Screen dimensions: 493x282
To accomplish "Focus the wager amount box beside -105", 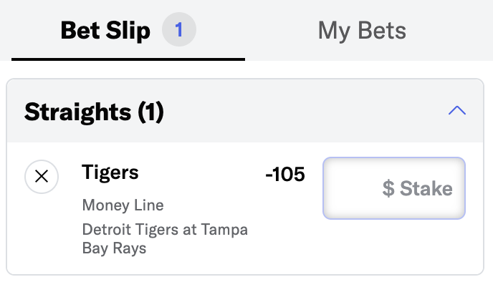I will 394,188.
